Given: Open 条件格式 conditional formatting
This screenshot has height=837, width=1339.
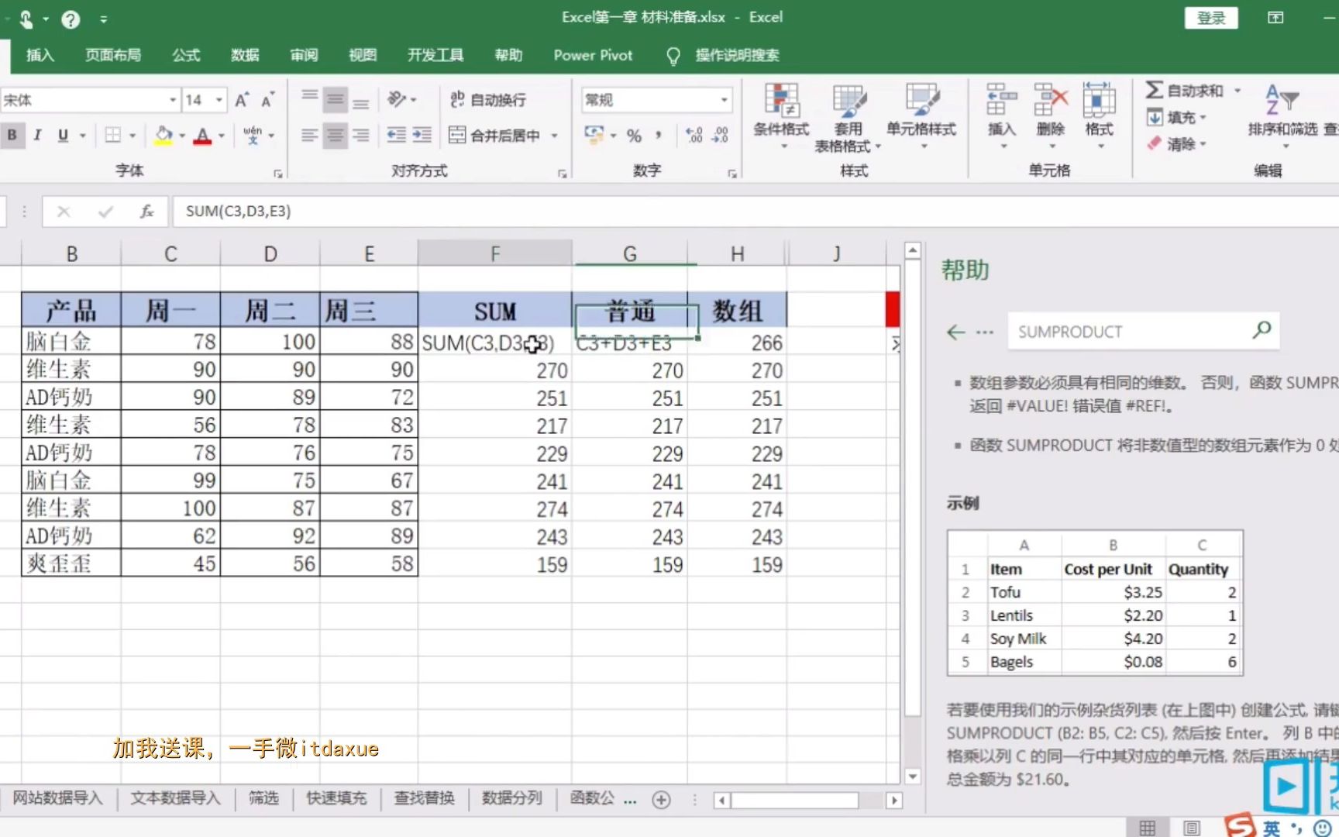Looking at the screenshot, I should pos(781,115).
